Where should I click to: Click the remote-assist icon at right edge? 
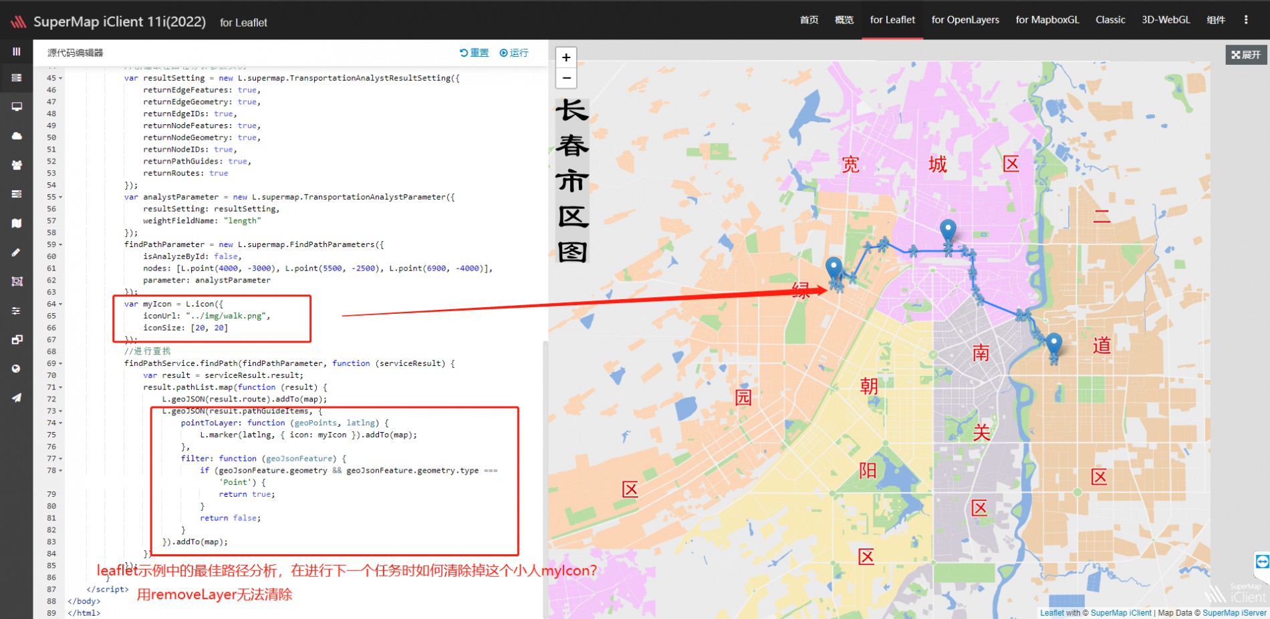coord(1262,562)
